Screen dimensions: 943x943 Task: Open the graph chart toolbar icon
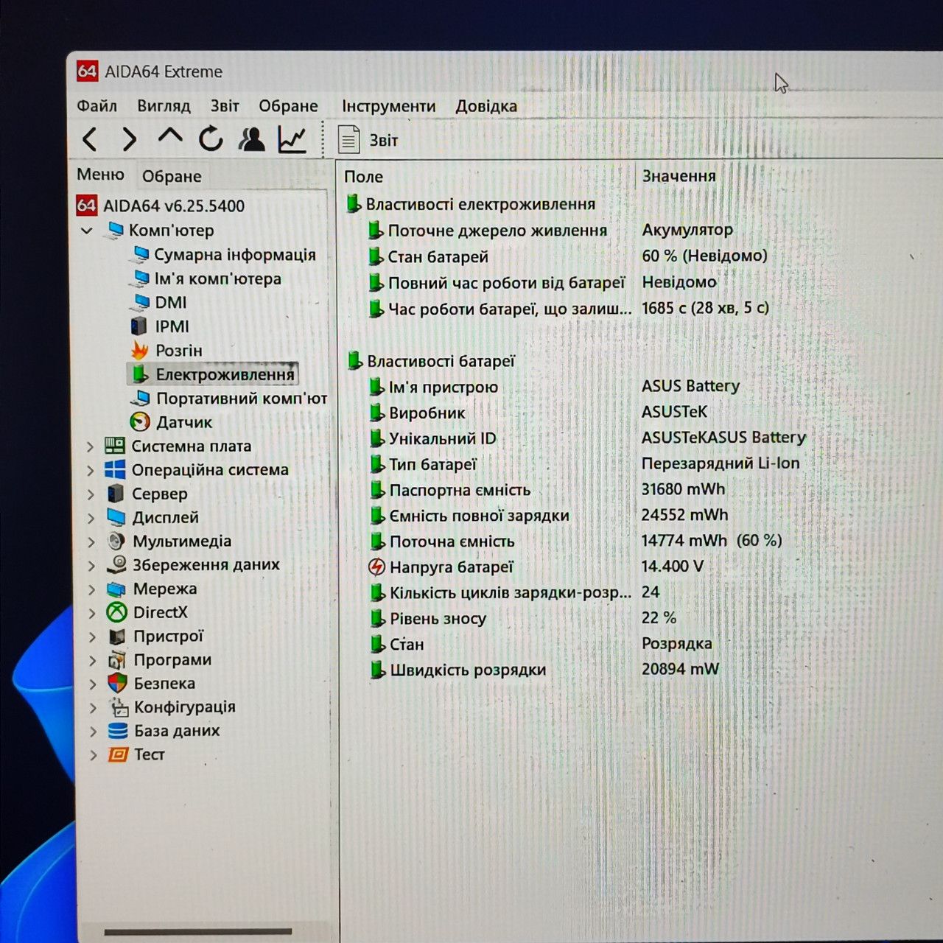292,139
